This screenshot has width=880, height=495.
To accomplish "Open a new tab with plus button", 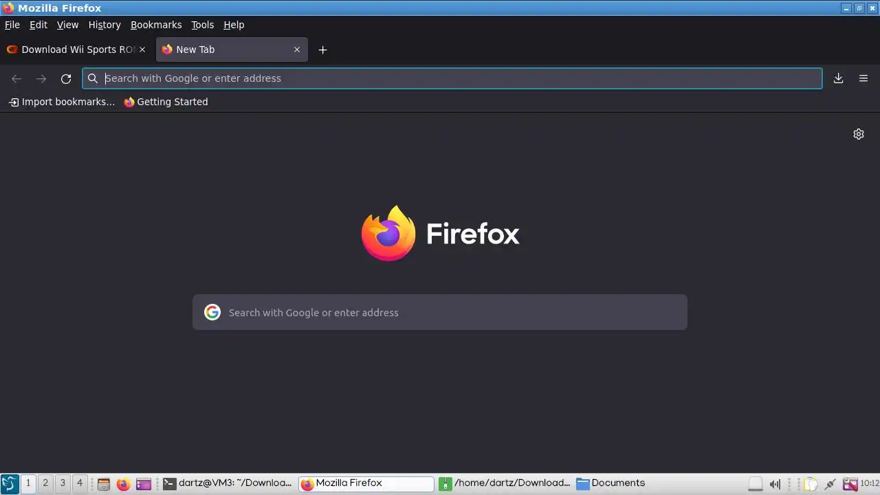I will pos(322,49).
